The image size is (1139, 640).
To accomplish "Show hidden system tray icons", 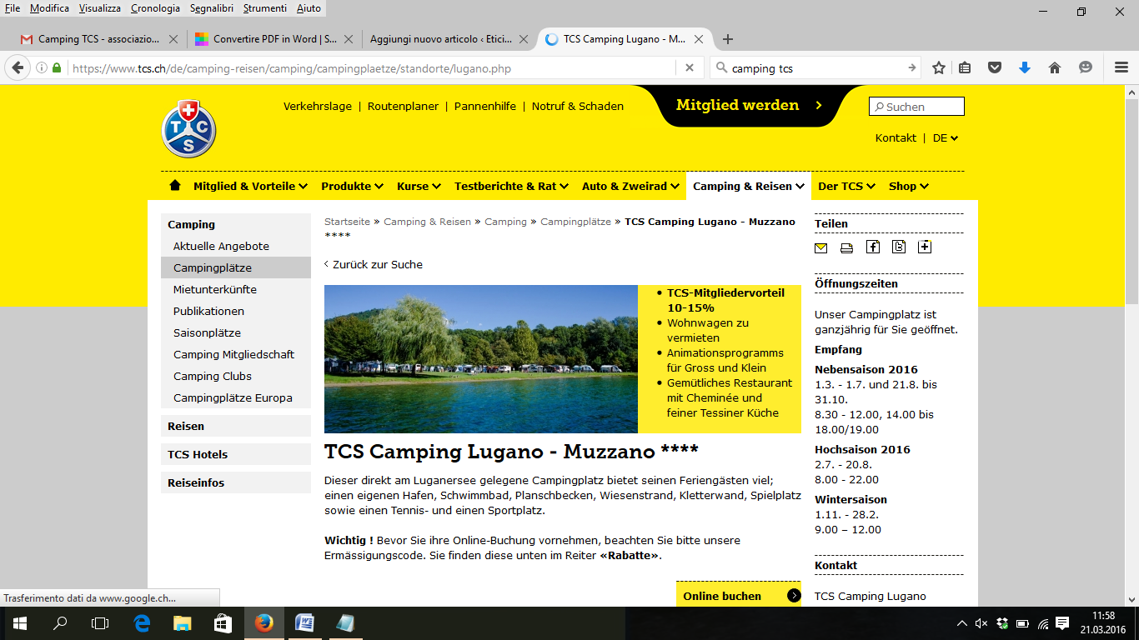I will point(961,623).
